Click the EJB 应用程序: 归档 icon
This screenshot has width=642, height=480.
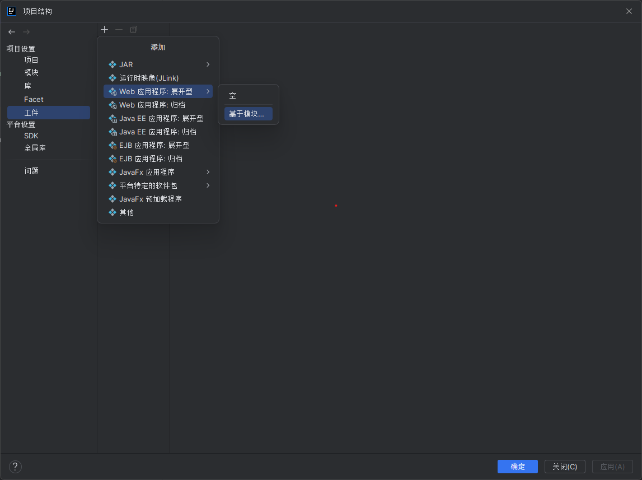pos(113,159)
